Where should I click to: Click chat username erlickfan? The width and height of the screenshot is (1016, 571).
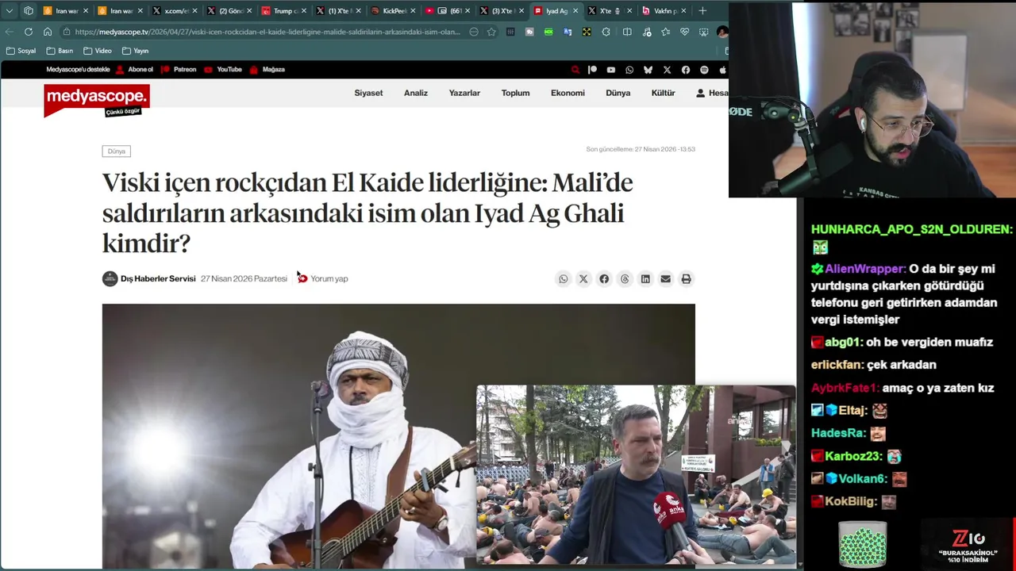(x=837, y=365)
